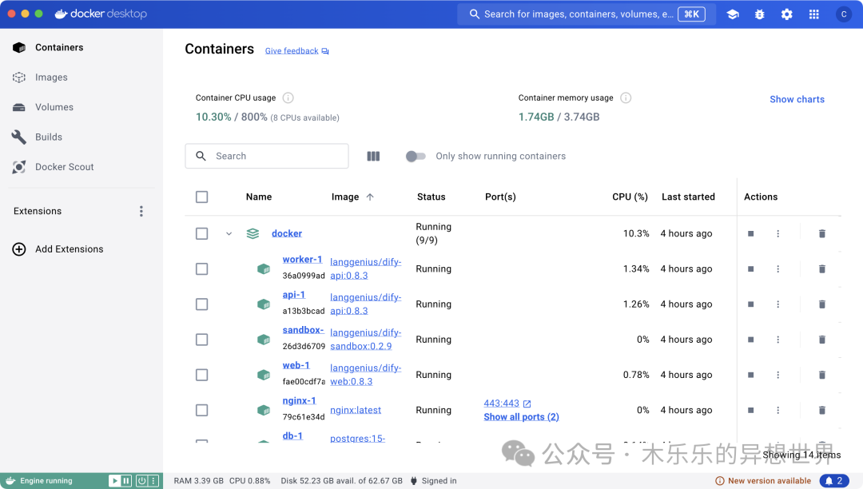Viewport: 863px width, 489px height.
Task: Open notifications bell showing 2
Action: [833, 481]
